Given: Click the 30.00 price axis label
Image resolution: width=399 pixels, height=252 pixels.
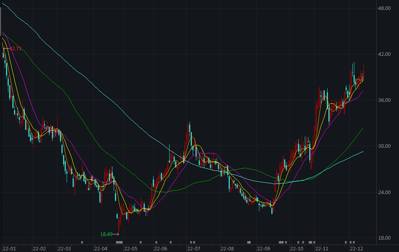Looking at the screenshot, I should [385, 146].
